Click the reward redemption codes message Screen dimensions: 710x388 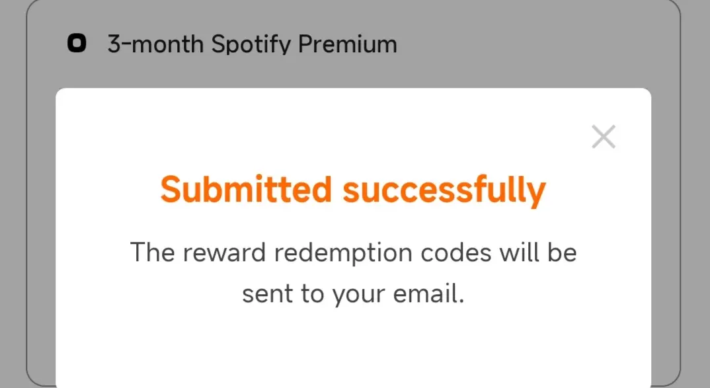353,273
